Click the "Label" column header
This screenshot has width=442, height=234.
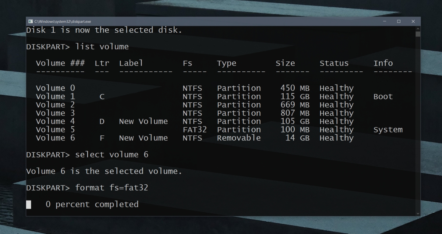pyautogui.click(x=131, y=63)
